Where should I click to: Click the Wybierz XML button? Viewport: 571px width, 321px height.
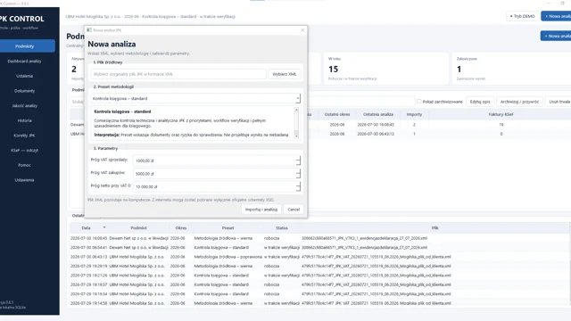pos(284,74)
